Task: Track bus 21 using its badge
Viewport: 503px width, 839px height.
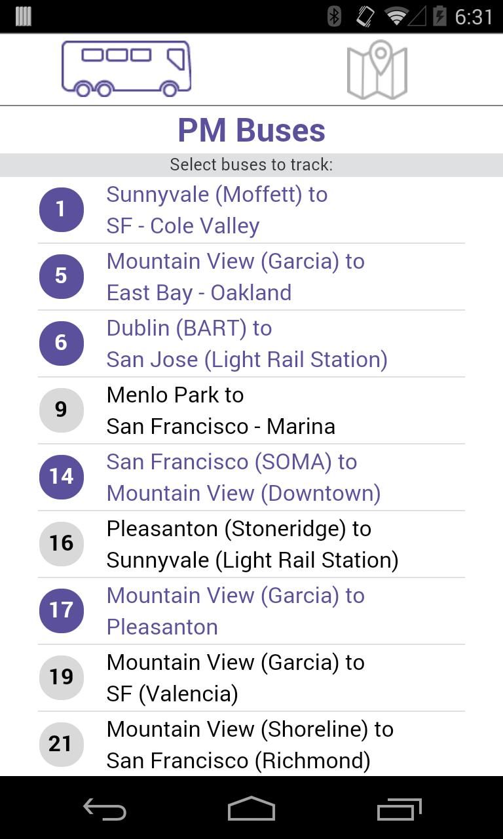Action: (62, 745)
